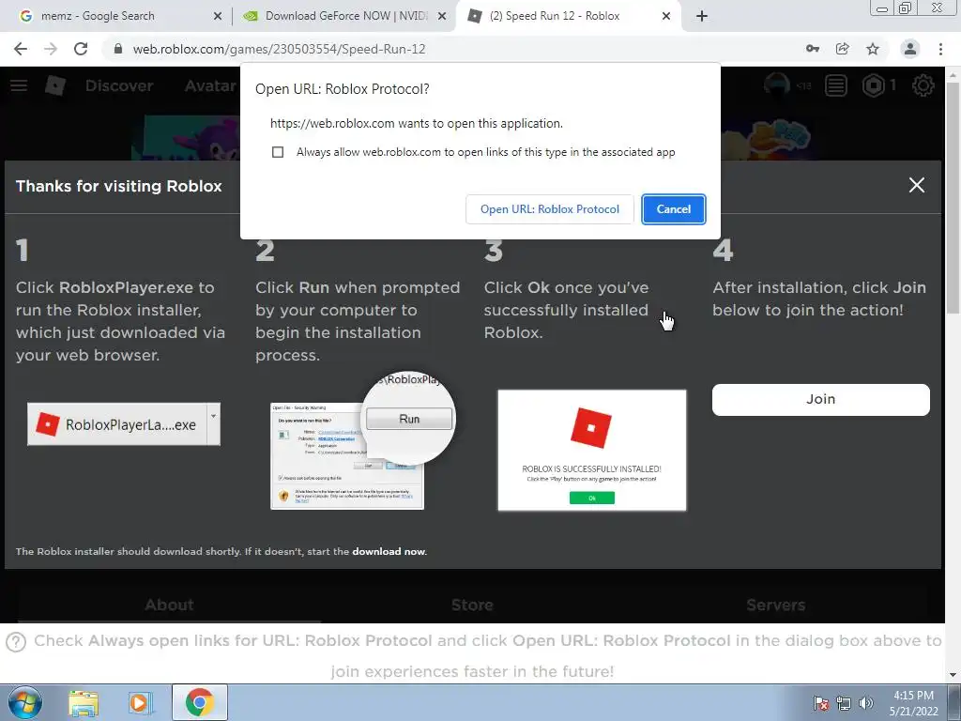This screenshot has height=721, width=961.
Task: Open the RobloxPlayerLauncher exe image dropdown arrow
Action: tap(213, 423)
